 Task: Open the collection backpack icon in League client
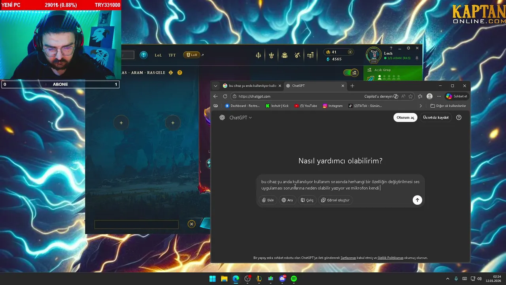coord(284,55)
